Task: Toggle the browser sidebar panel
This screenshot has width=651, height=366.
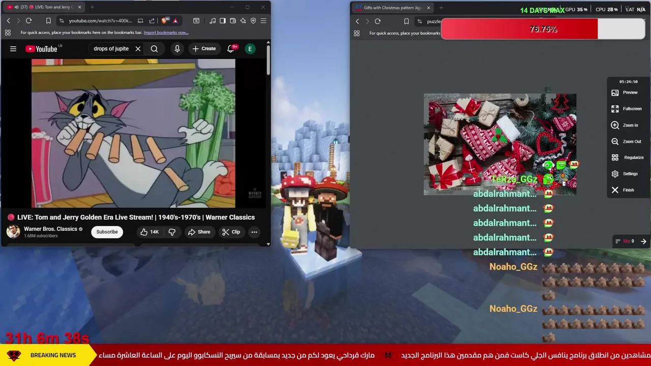Action: tap(223, 21)
